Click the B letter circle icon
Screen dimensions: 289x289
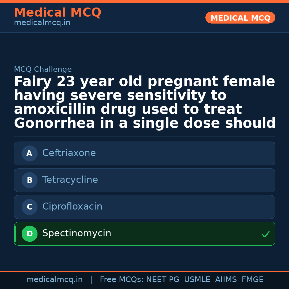pyautogui.click(x=29, y=180)
